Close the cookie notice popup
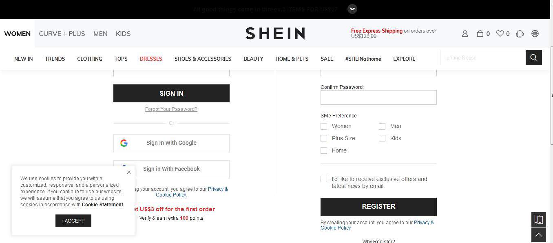 click(129, 172)
